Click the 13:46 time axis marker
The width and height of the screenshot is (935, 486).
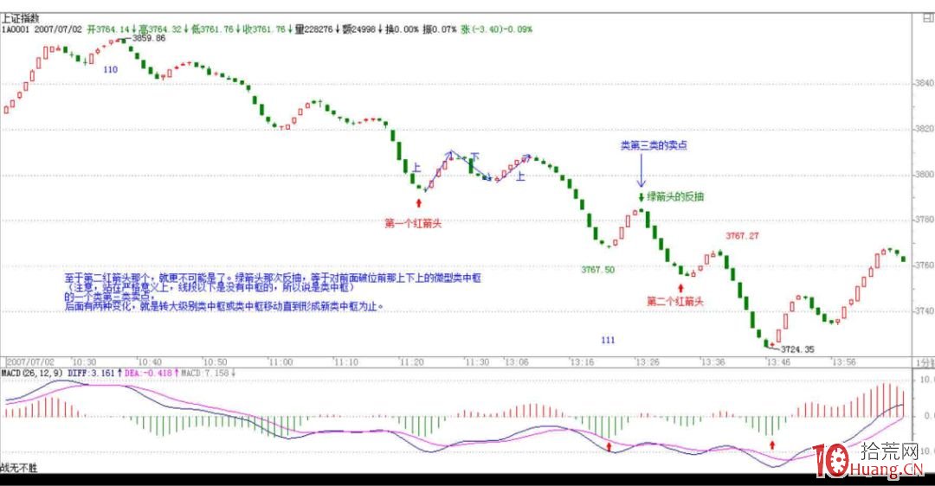pyautogui.click(x=779, y=362)
